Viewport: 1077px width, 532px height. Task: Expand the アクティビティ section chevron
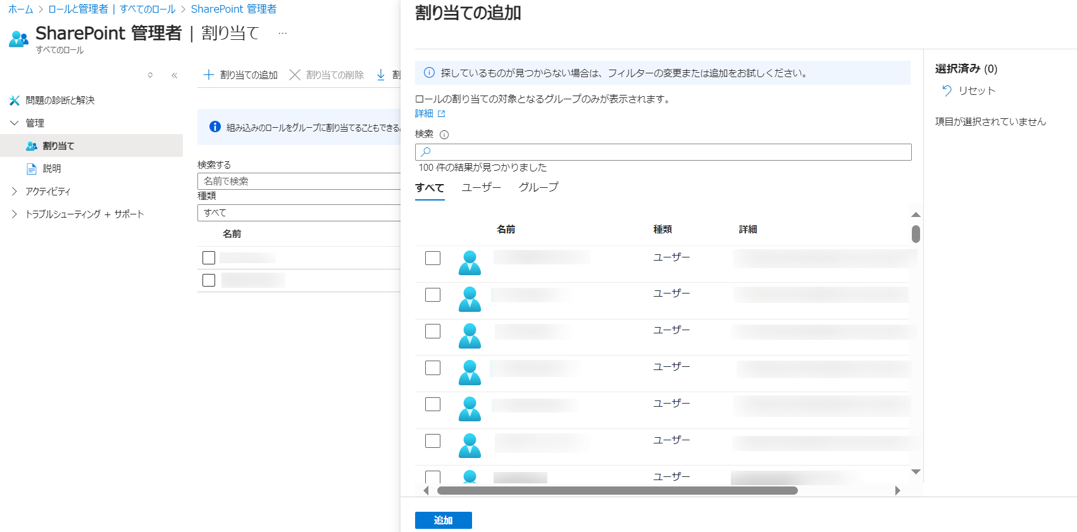pyautogui.click(x=15, y=191)
